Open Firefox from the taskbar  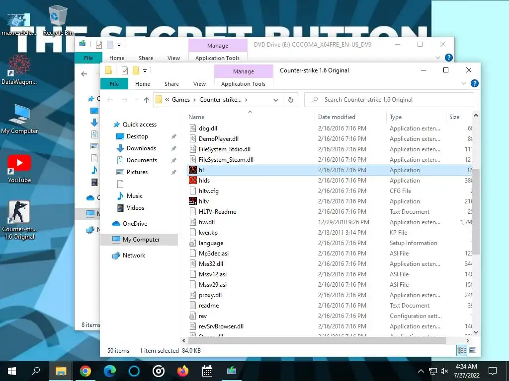(183, 371)
